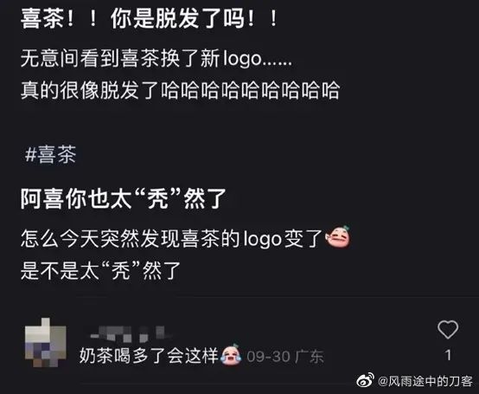479x394 pixels.
Task: Click the line 怎么今天突然发现喜茶的logo变了
Action: coord(171,238)
